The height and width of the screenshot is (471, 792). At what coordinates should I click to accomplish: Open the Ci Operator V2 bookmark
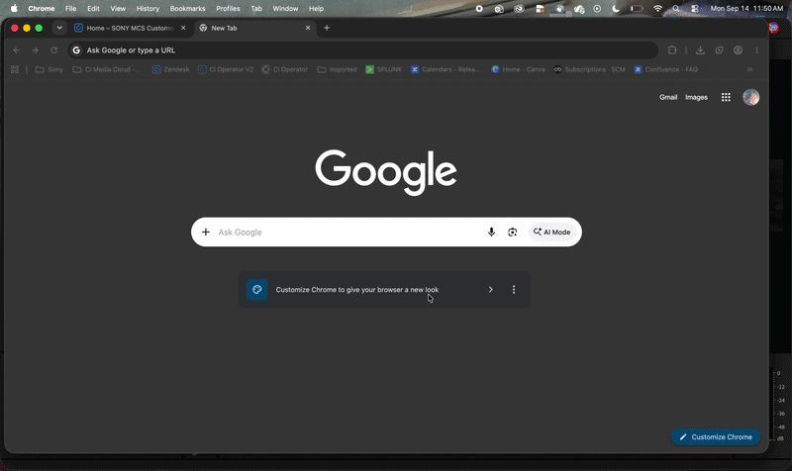pos(226,69)
